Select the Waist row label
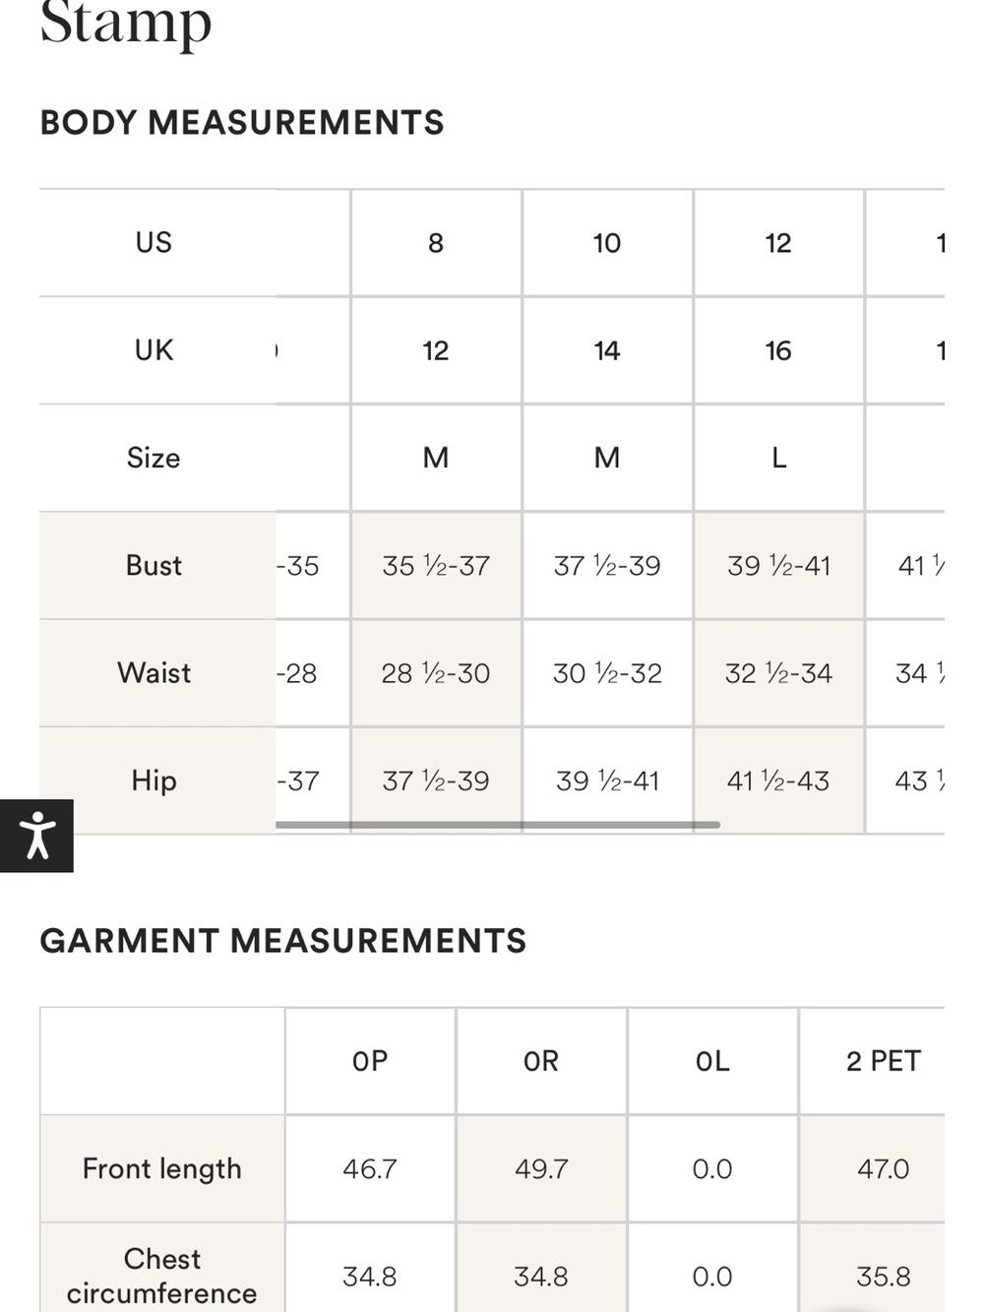 154,673
